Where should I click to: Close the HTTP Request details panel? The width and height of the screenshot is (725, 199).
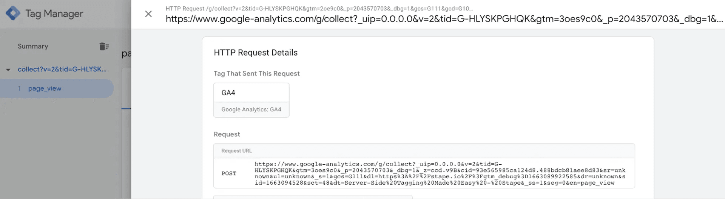pos(148,14)
